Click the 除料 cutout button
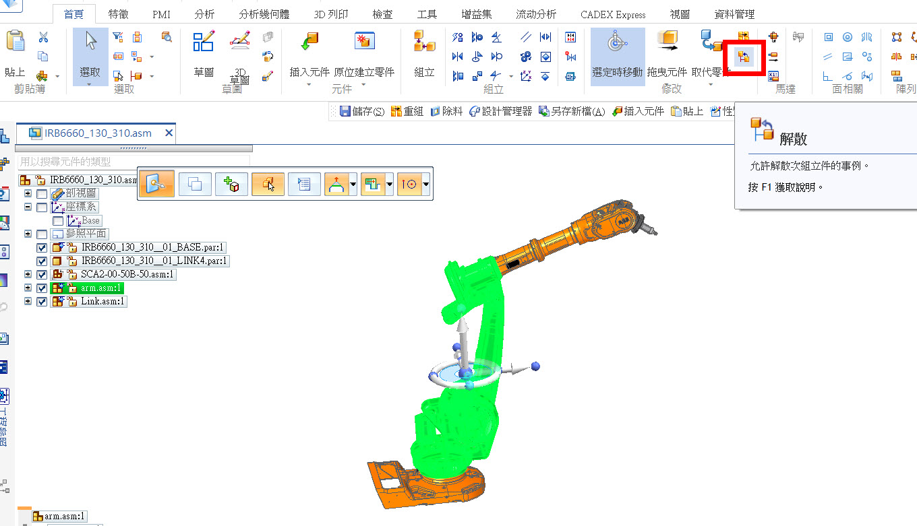The image size is (917, 526). click(x=446, y=111)
